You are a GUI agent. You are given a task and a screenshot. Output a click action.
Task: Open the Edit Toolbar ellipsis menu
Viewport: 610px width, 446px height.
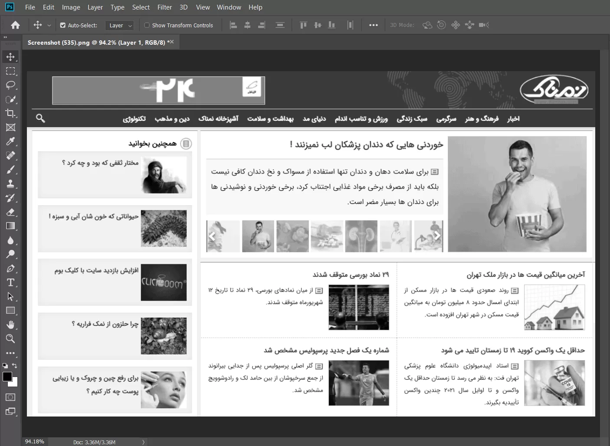(x=10, y=353)
